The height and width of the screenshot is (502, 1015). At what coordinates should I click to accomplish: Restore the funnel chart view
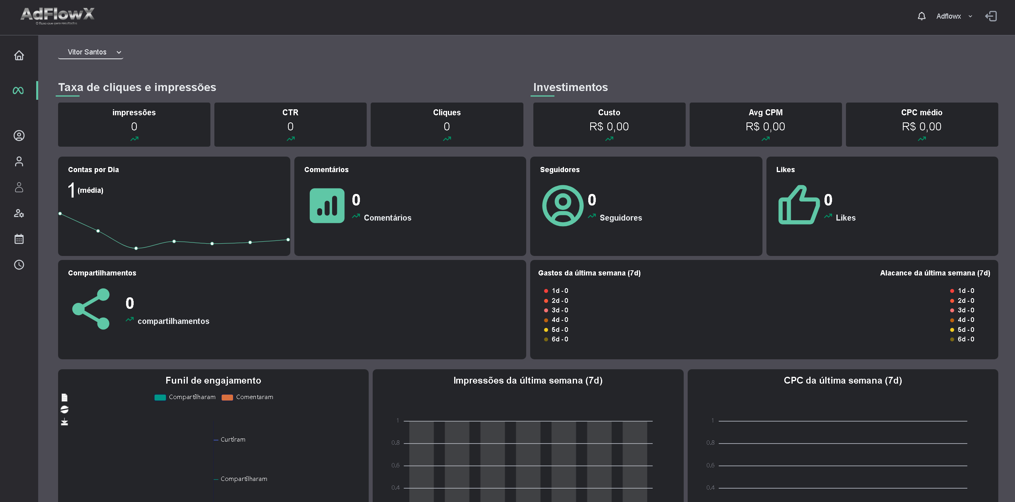pos(64,409)
